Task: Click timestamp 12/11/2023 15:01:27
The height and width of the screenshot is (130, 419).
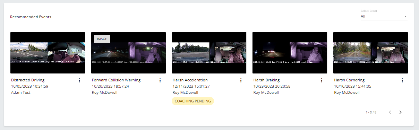Action: 191,86
